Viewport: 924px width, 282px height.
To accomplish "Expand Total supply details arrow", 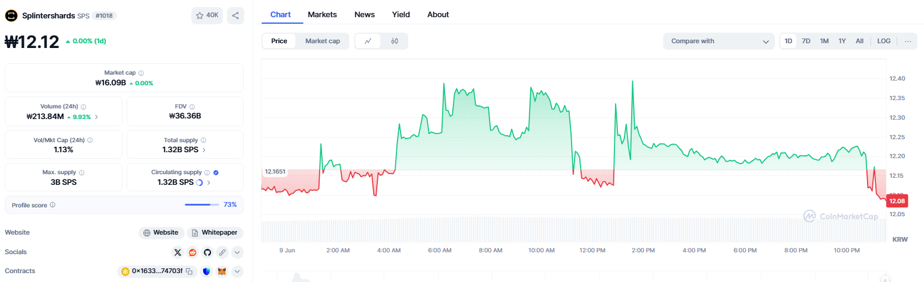I will click(x=204, y=150).
